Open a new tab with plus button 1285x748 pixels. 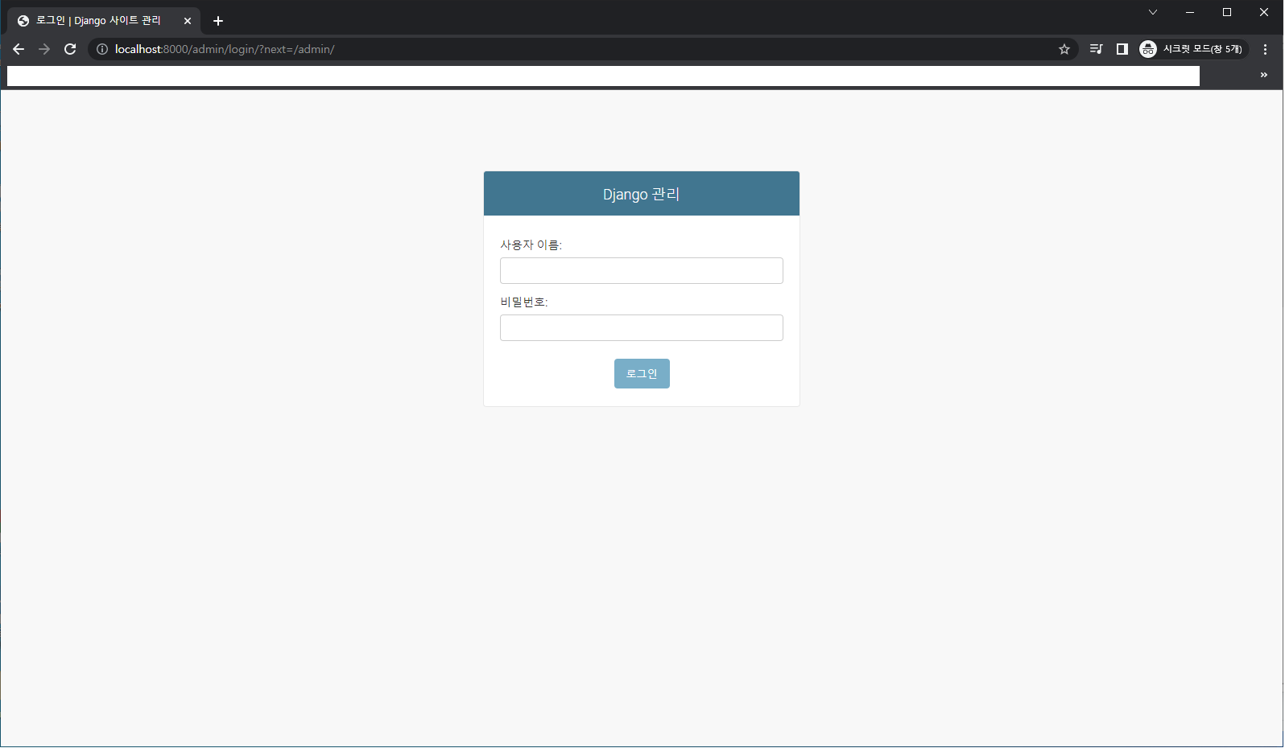(x=218, y=21)
